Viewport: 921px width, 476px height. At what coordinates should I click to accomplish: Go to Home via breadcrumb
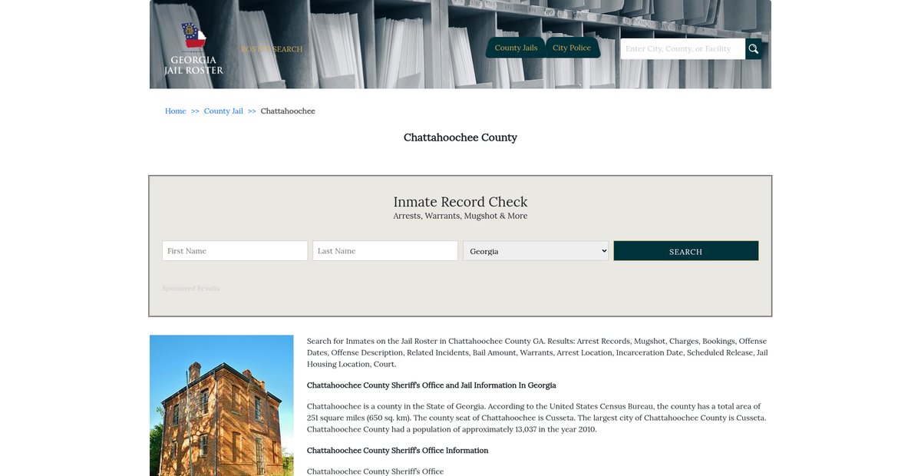point(175,111)
